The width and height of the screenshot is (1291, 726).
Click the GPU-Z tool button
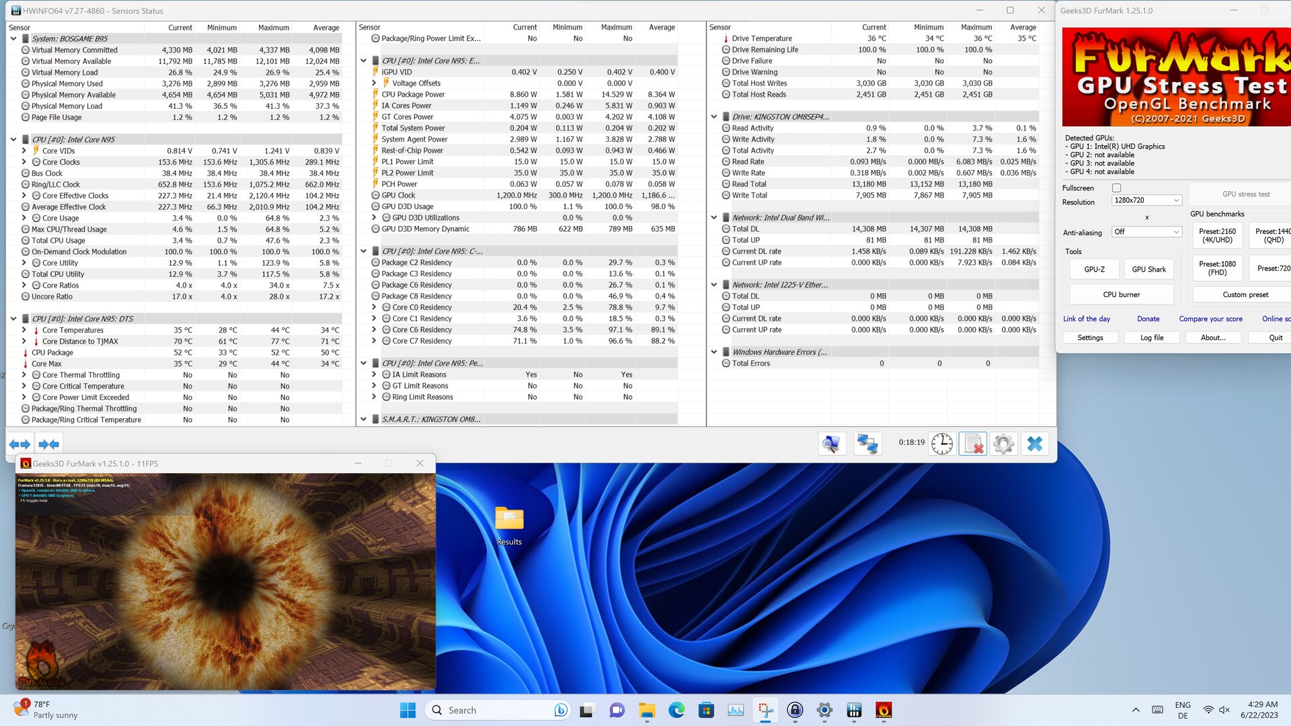(1094, 269)
